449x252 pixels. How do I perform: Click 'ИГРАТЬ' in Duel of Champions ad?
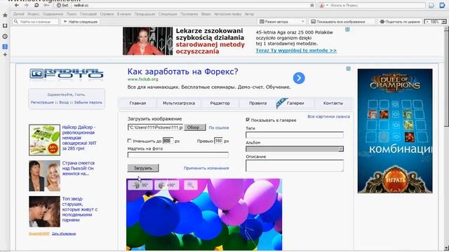[x=396, y=181]
